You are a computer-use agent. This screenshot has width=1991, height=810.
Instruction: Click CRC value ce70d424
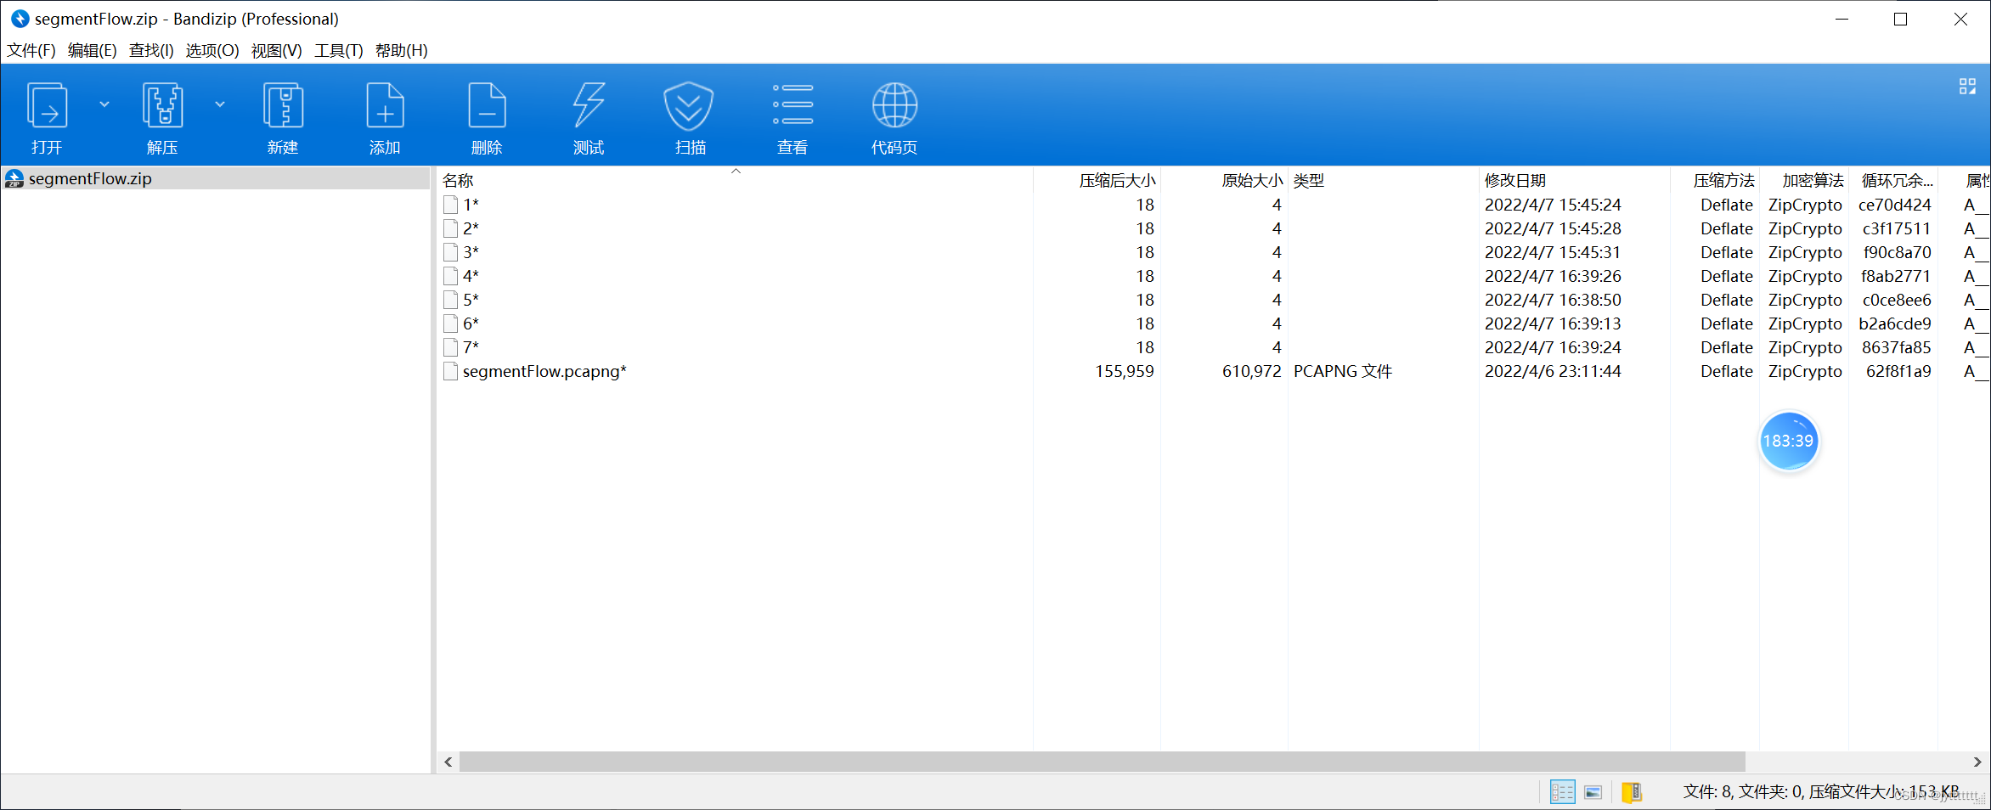(x=1894, y=205)
